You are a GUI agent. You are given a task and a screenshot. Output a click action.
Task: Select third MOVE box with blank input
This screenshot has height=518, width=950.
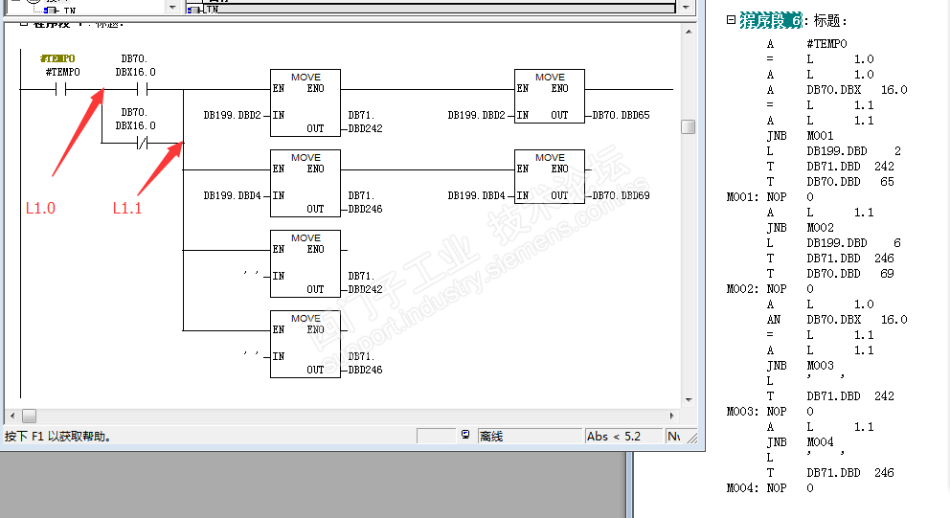click(x=305, y=263)
